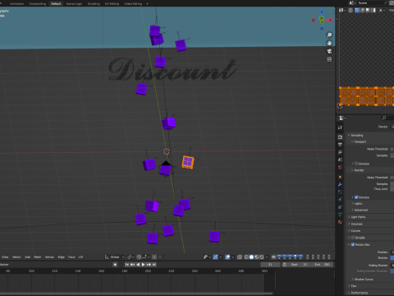This screenshot has height=296, width=394.
Task: Open the Tool properties tab
Action: click(340, 127)
